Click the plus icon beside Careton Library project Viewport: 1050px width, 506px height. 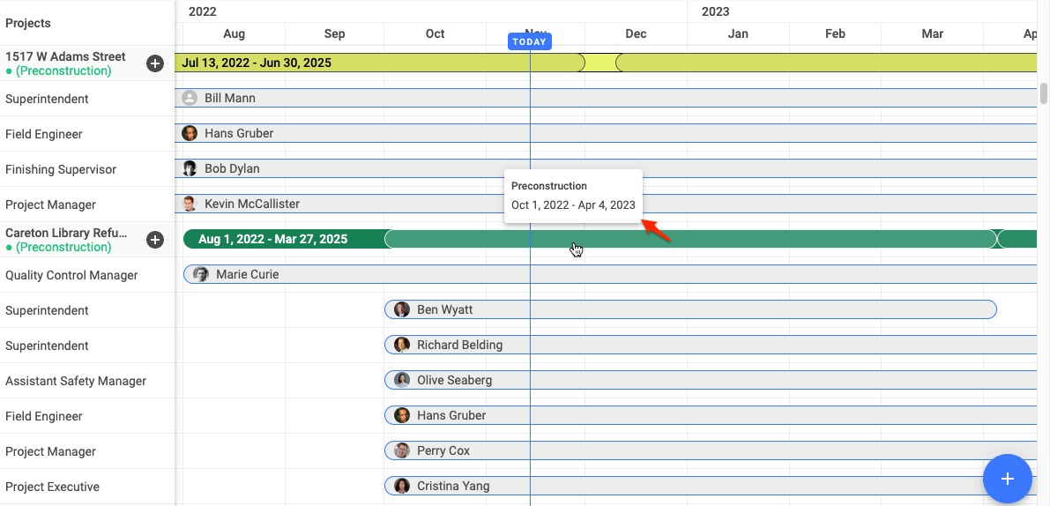coord(155,240)
